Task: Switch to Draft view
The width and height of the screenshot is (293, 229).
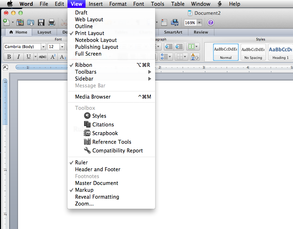Action: [x=111, y=13]
